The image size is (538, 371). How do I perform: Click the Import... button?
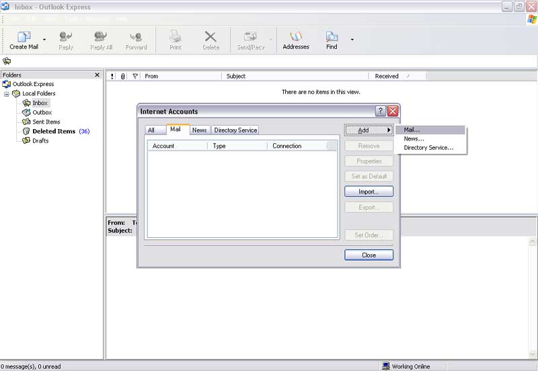tap(369, 192)
